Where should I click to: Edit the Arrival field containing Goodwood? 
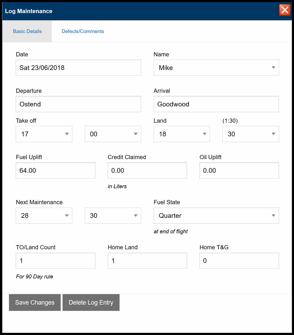click(x=216, y=104)
